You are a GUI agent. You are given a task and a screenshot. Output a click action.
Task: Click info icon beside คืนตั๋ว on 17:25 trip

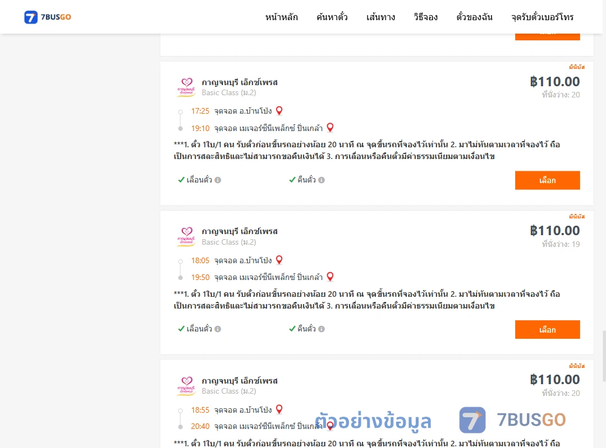click(x=322, y=180)
